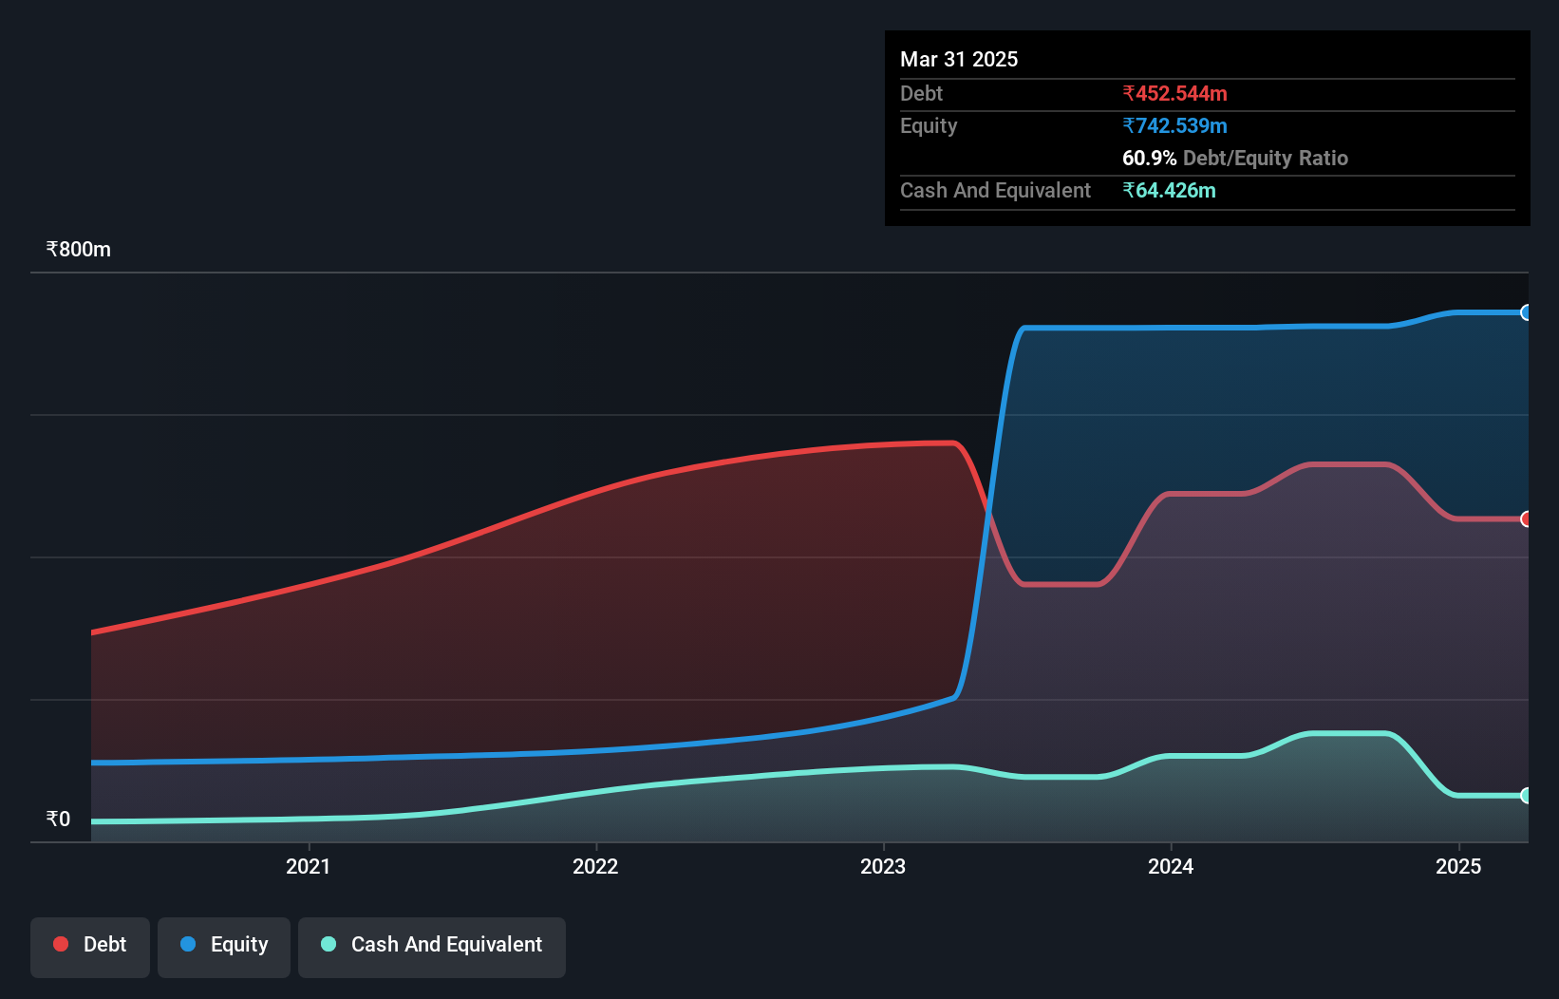Select the 2023 year axis label
This screenshot has height=999, width=1559.
(x=883, y=866)
